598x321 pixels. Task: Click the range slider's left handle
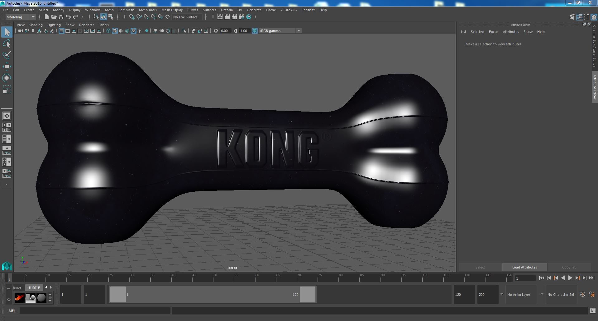coord(118,294)
